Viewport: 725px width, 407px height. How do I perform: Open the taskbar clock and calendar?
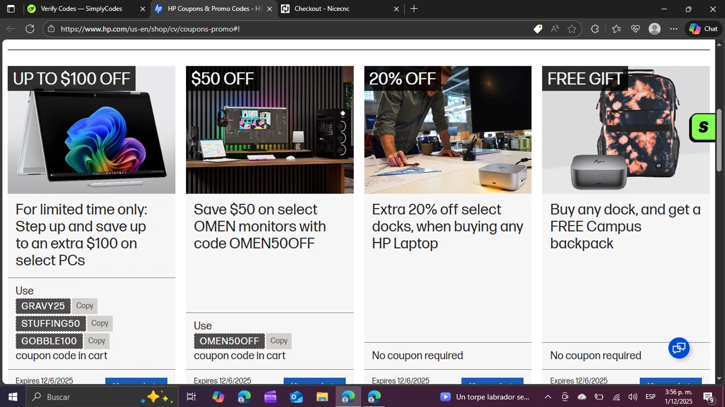point(679,397)
